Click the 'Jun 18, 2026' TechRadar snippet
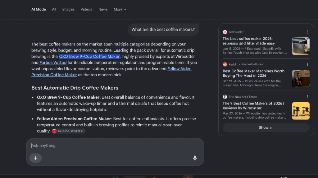 click(255, 51)
